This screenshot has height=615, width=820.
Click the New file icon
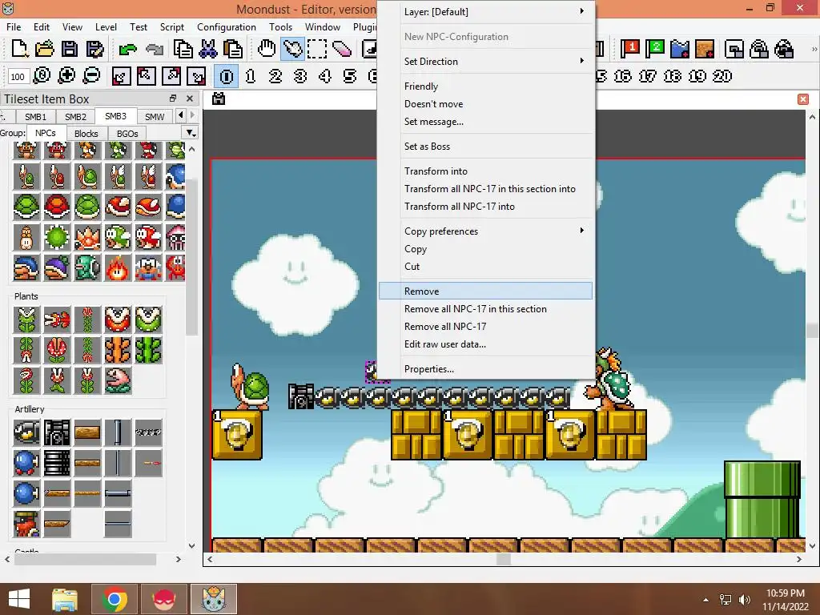[x=19, y=49]
